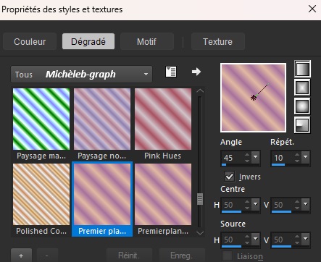The image size is (321, 262).
Task: Switch to the Couleur tab
Action: [x=30, y=41]
